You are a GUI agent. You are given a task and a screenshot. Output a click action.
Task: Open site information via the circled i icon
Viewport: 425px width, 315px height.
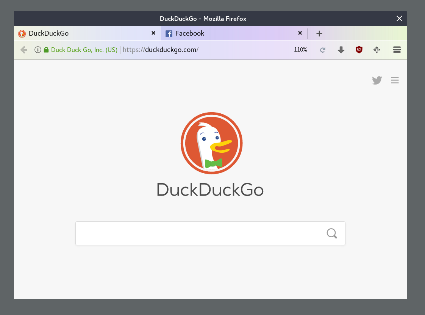[x=38, y=50]
